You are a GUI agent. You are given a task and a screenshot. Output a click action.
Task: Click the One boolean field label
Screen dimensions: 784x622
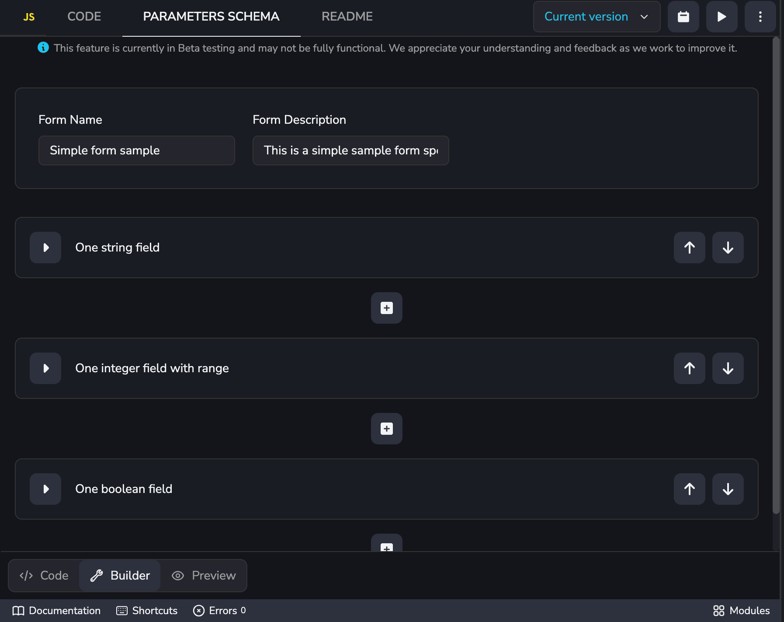coord(124,489)
